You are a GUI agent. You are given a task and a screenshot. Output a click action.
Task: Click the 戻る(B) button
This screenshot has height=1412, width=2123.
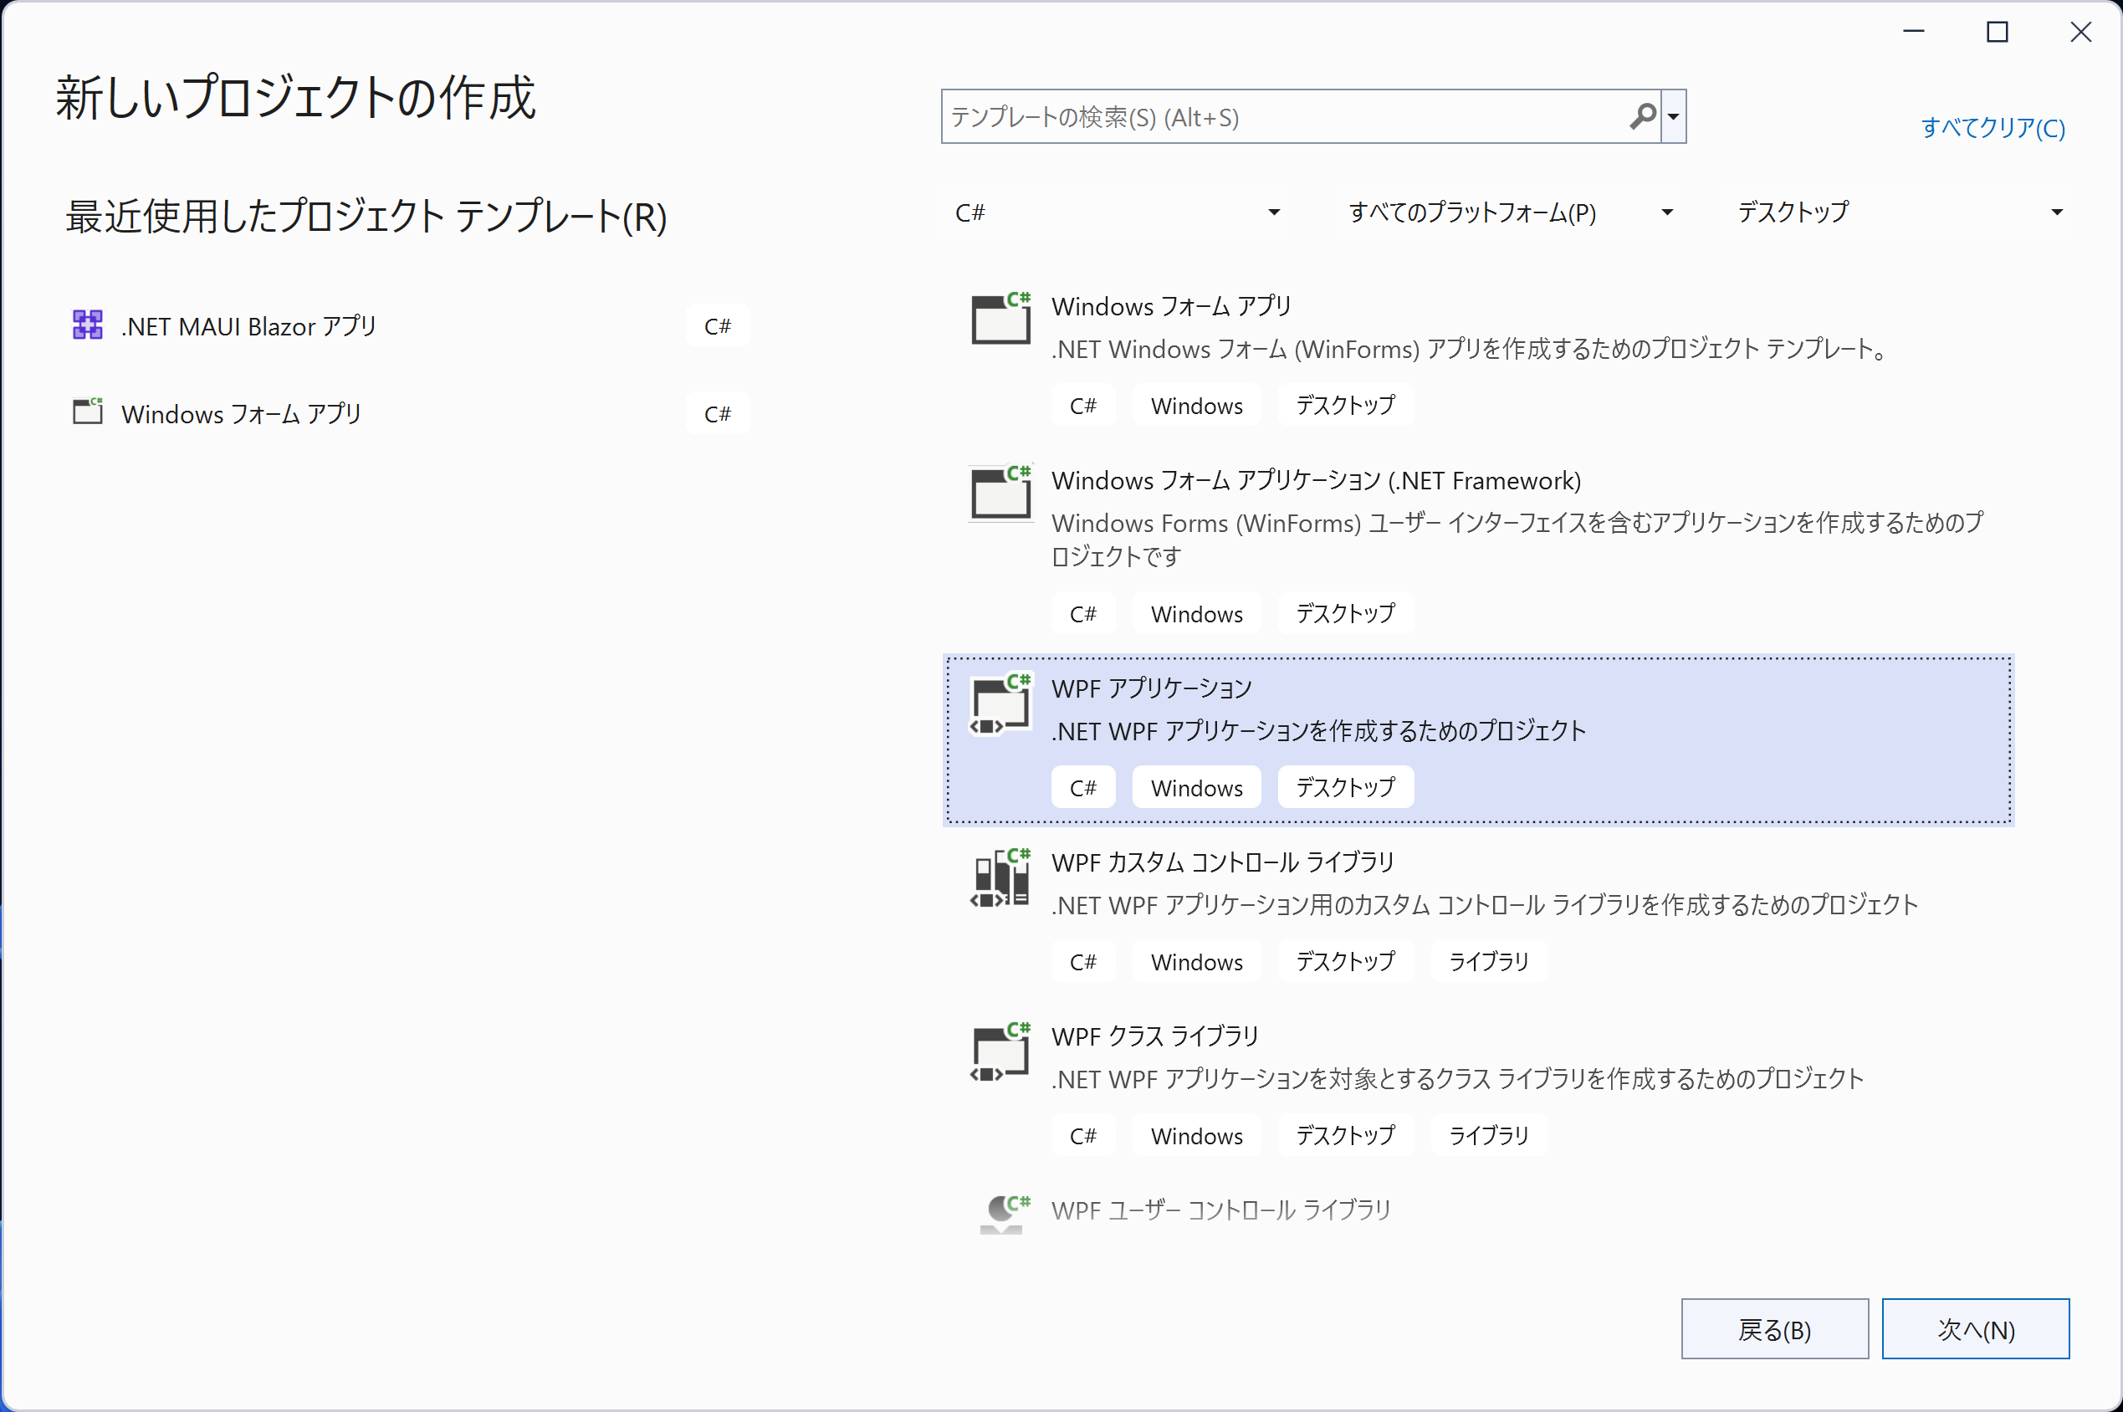coord(1774,1329)
